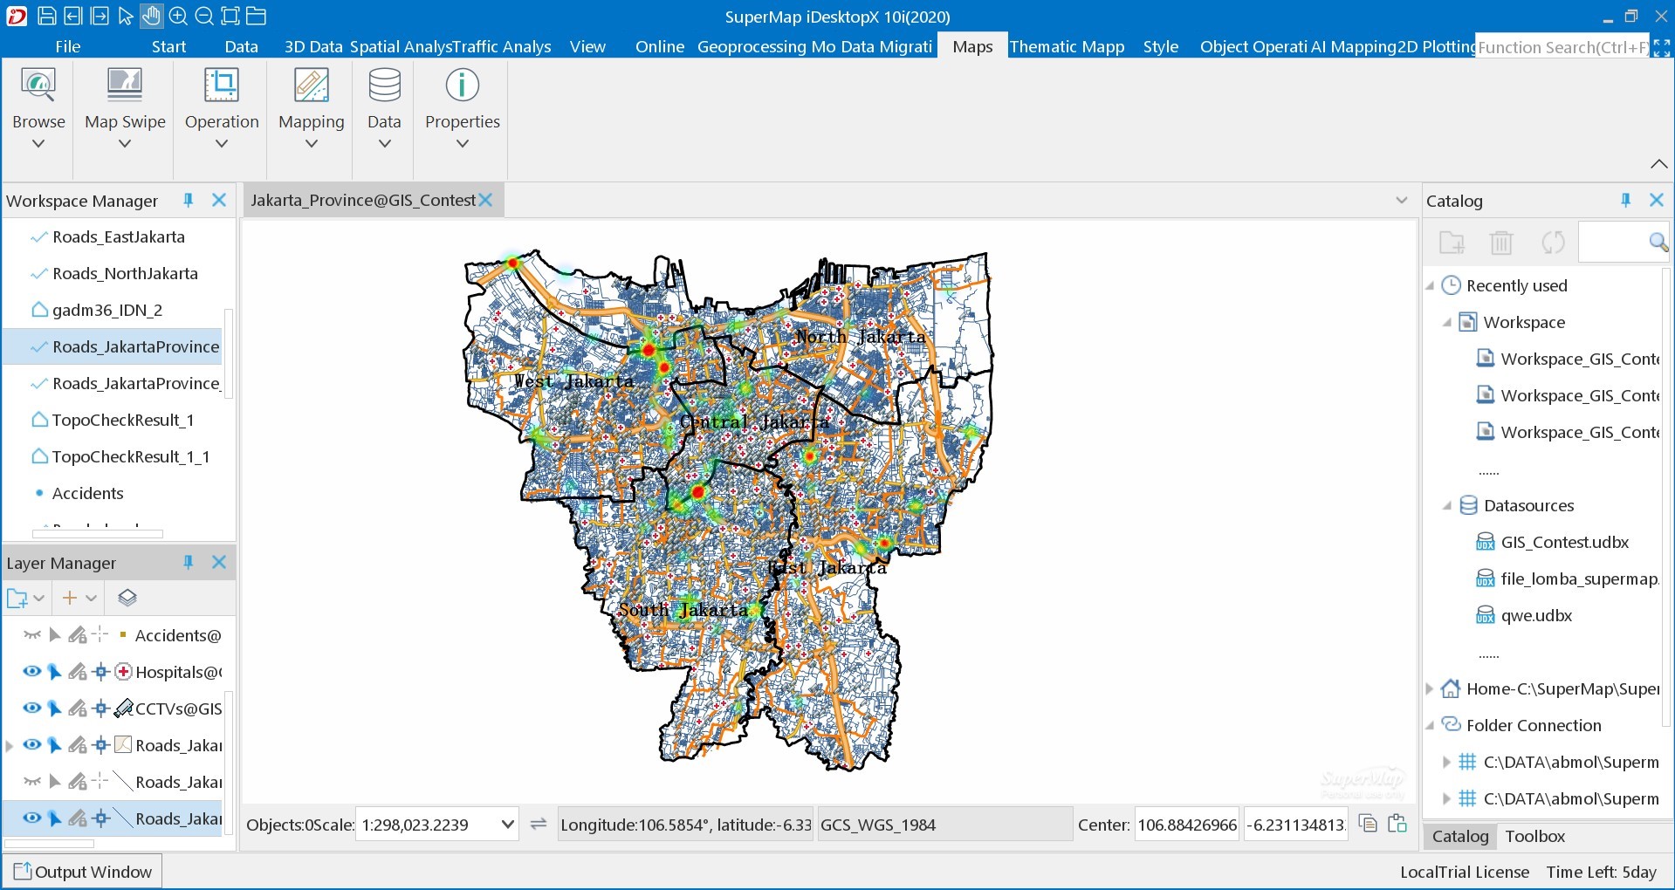Select the arrow pointer tool

(x=126, y=16)
